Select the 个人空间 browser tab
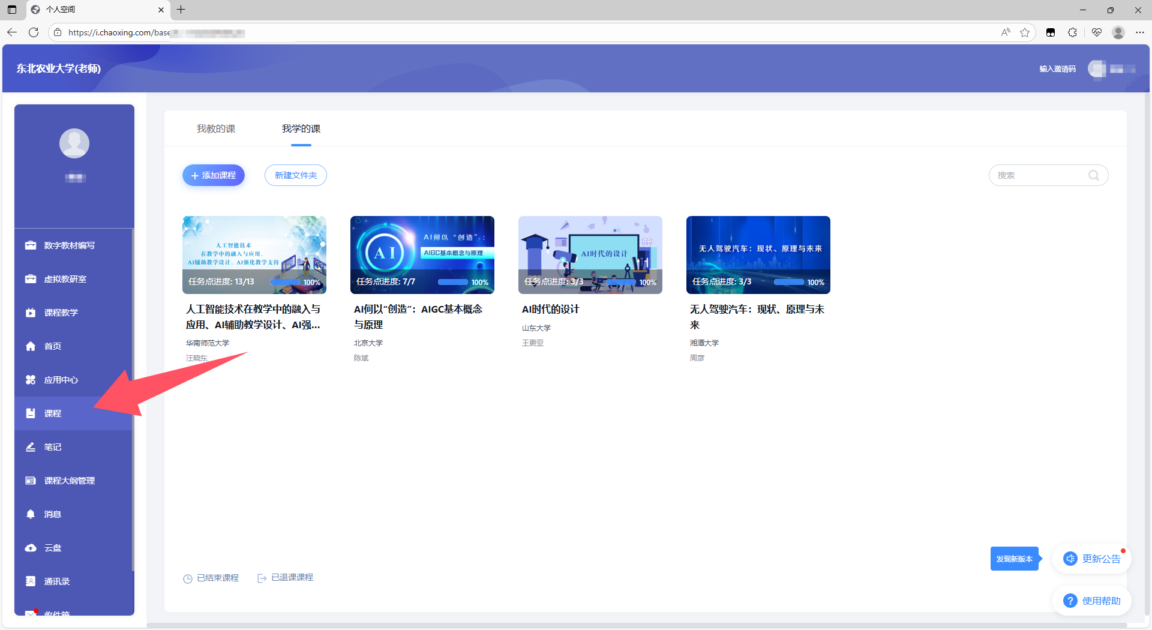The height and width of the screenshot is (630, 1152). point(98,10)
